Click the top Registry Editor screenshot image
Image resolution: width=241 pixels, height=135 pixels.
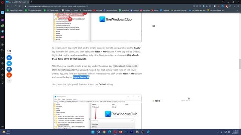(98, 27)
